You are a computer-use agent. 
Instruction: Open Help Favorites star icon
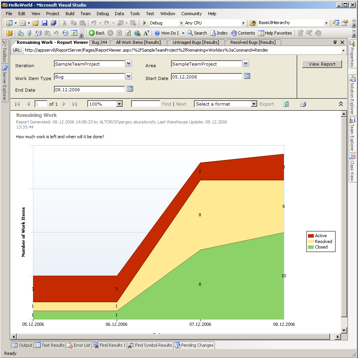[275, 33]
